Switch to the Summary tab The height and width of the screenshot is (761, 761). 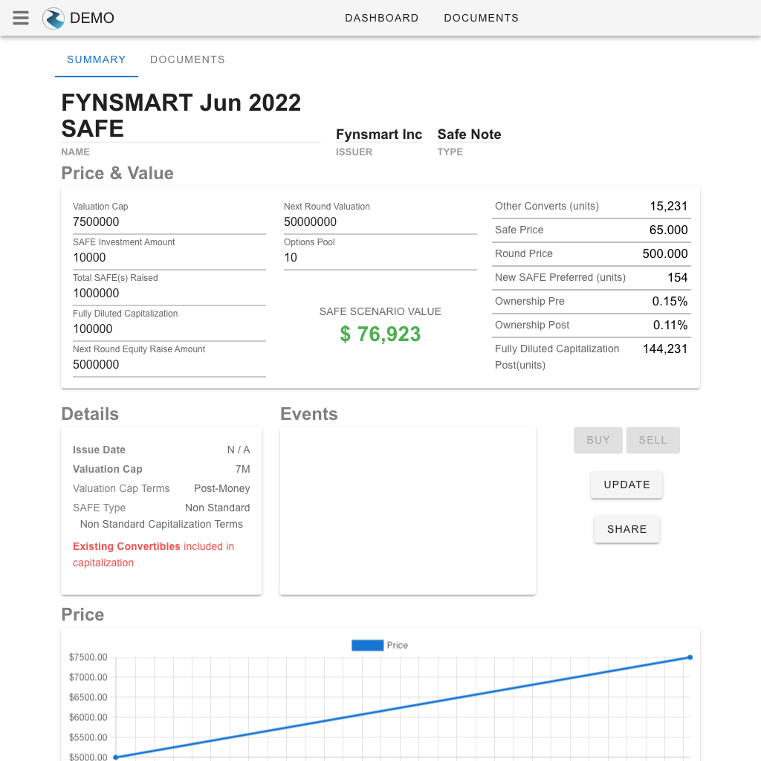tap(97, 59)
